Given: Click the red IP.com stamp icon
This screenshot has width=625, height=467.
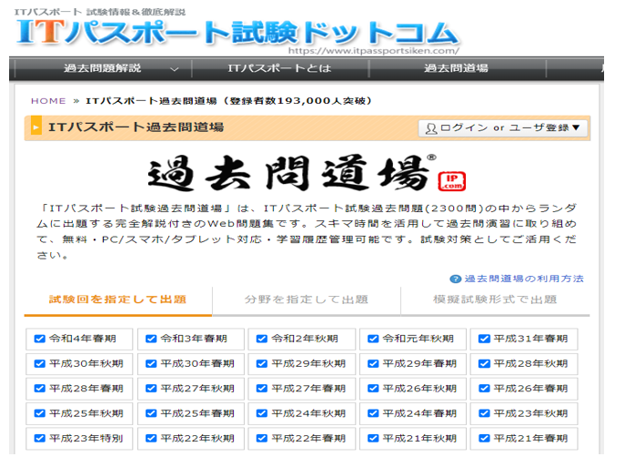Looking at the screenshot, I should tap(451, 181).
